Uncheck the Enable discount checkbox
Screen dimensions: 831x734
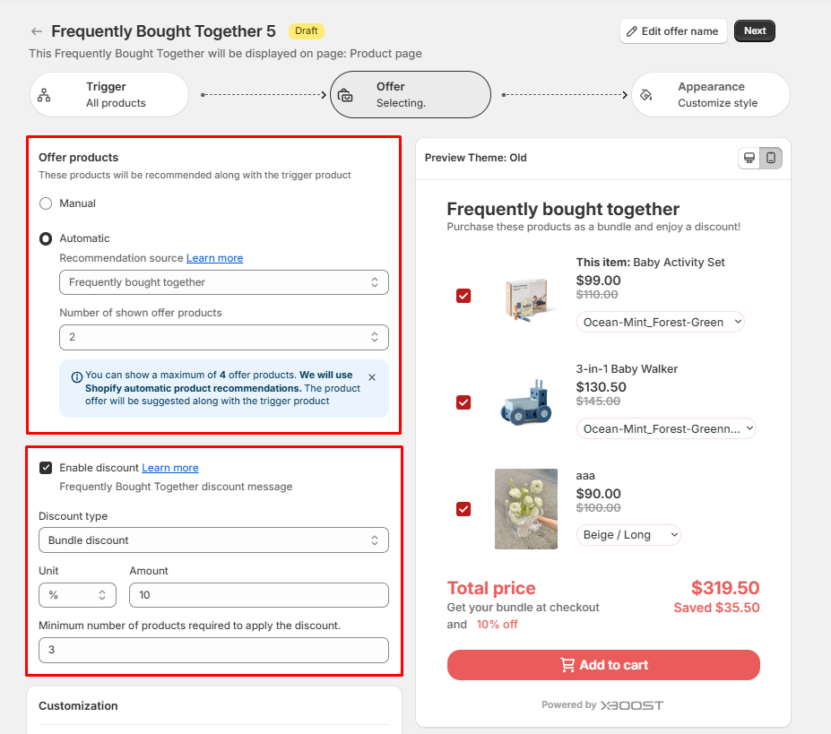pos(46,468)
